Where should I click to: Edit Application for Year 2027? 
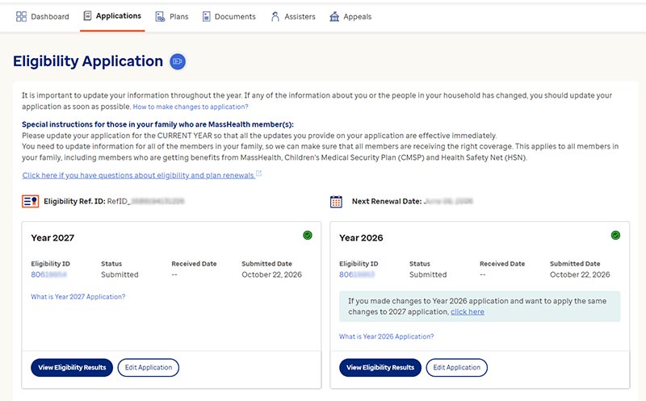coord(149,367)
